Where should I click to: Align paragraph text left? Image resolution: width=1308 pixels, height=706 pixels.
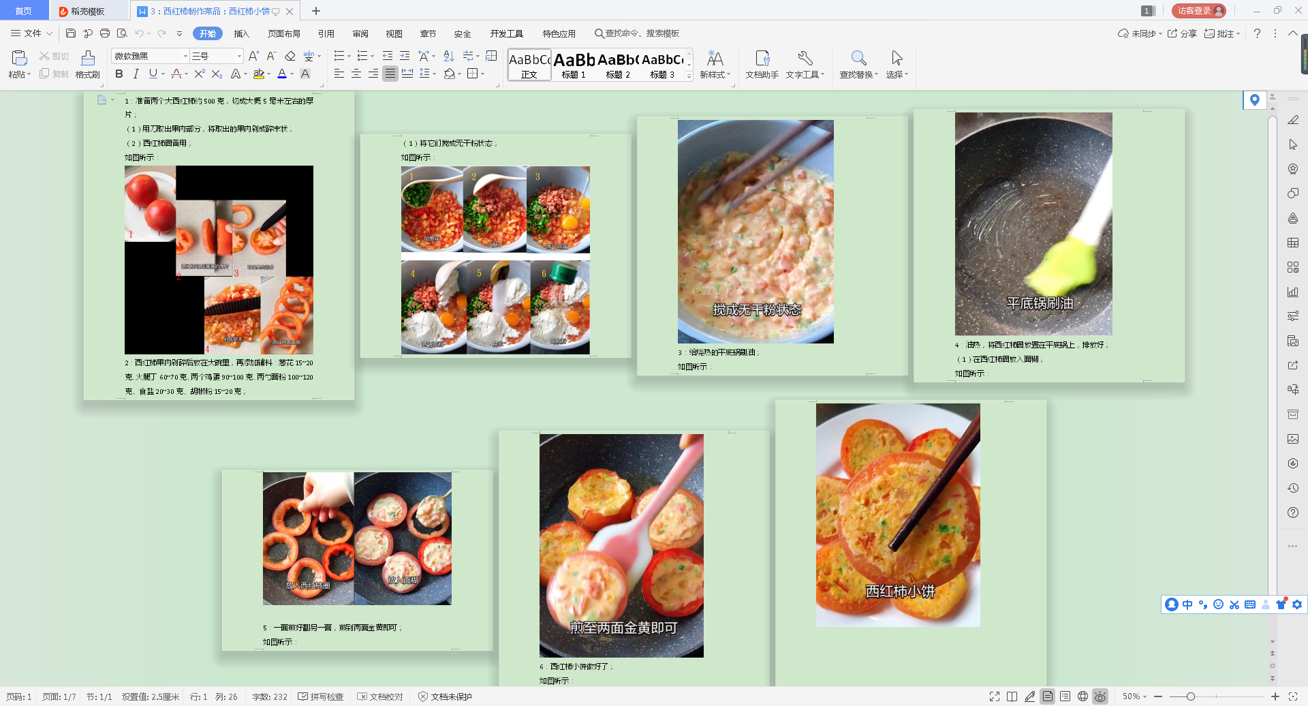pyautogui.click(x=339, y=74)
